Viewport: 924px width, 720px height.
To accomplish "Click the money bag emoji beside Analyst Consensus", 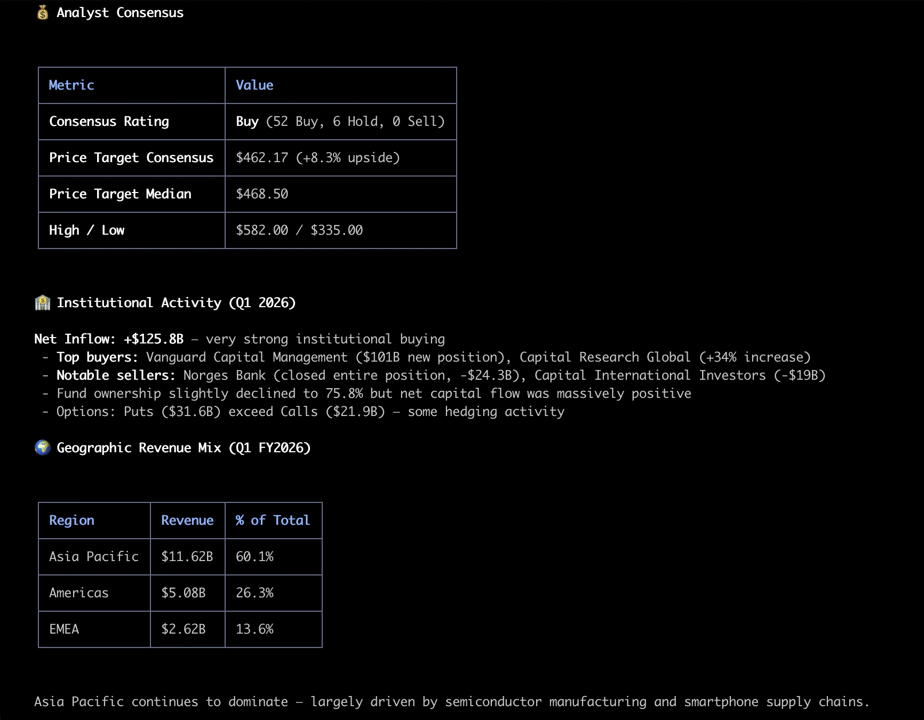I will (43, 12).
